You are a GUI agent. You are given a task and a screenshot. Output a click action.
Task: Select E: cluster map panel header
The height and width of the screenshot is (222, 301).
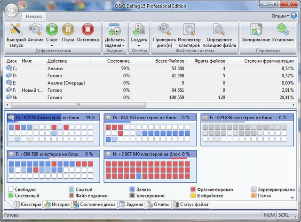247,117
